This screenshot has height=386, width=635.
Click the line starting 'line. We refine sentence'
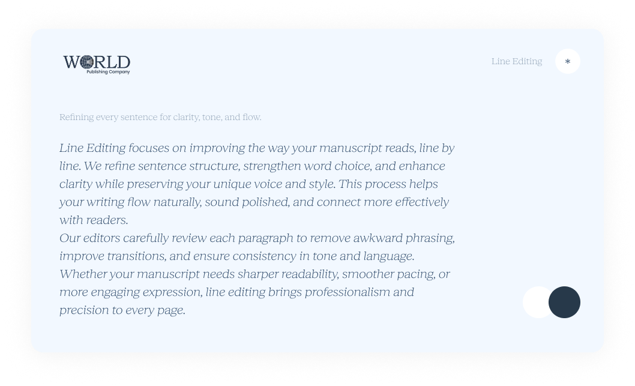coord(252,166)
